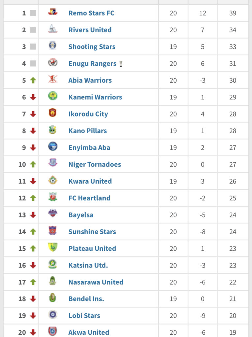
Task: Click the red down arrow at position 6
Action: click(x=33, y=97)
